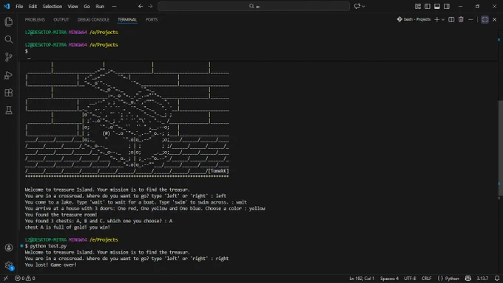The width and height of the screenshot is (503, 283).
Task: Click the VS Code logo icon
Action: click(x=7, y=6)
